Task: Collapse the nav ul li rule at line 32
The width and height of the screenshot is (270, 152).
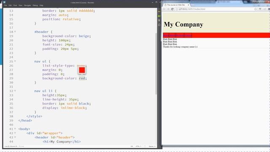Action: coord(15,91)
